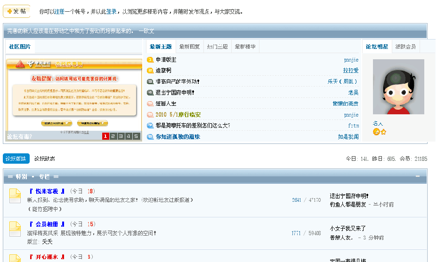Click the forum star avatar picture
This screenshot has width=437, height=262.
(x=398, y=87)
